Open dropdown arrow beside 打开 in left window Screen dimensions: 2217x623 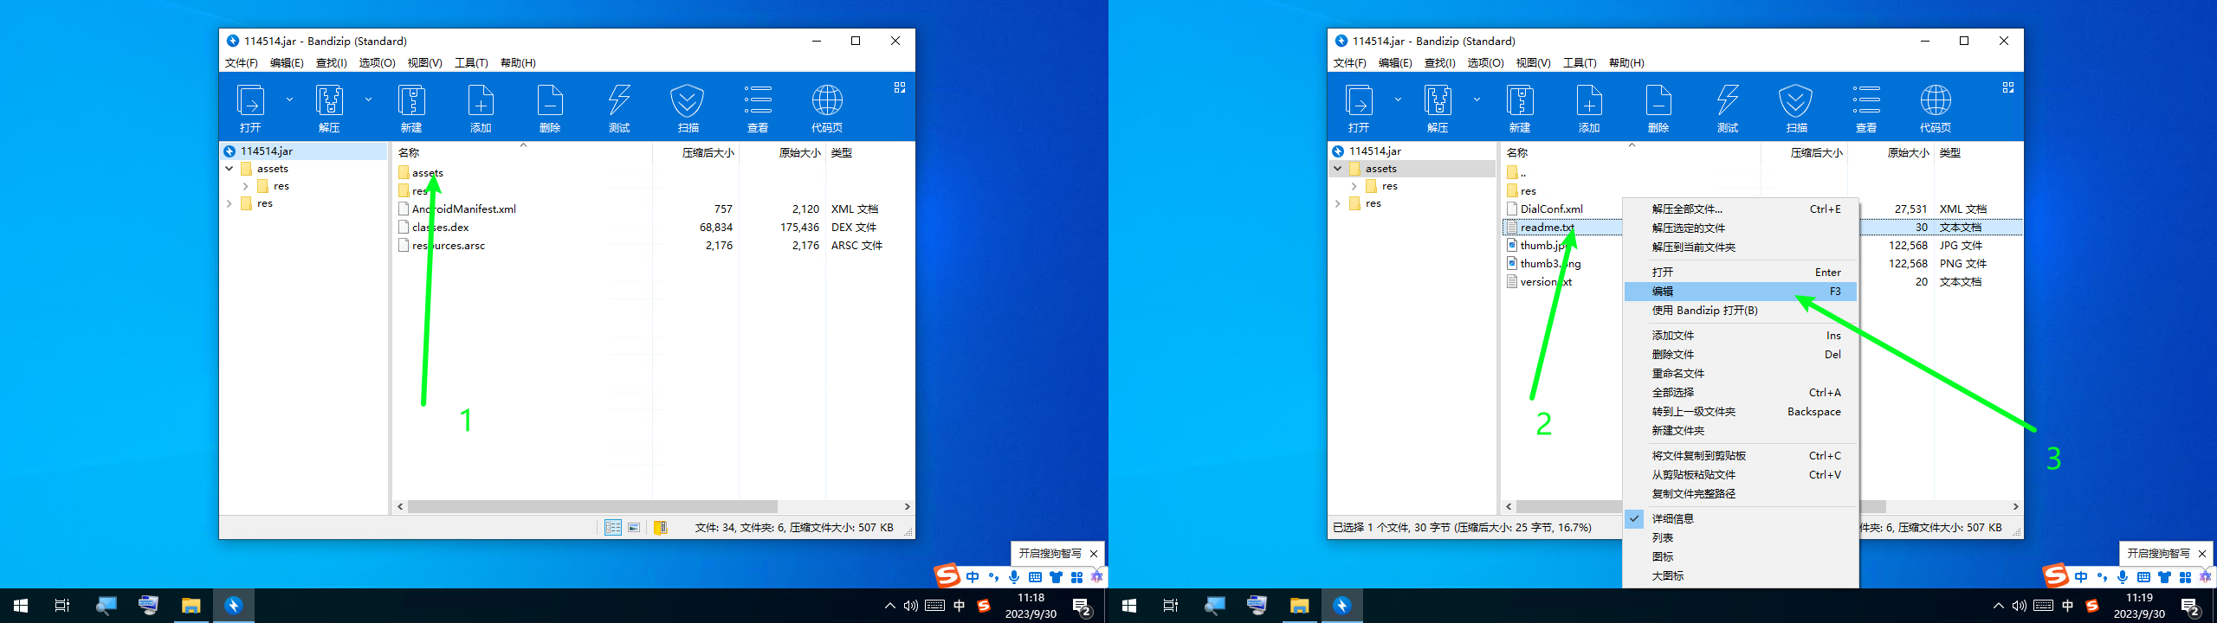(x=289, y=100)
